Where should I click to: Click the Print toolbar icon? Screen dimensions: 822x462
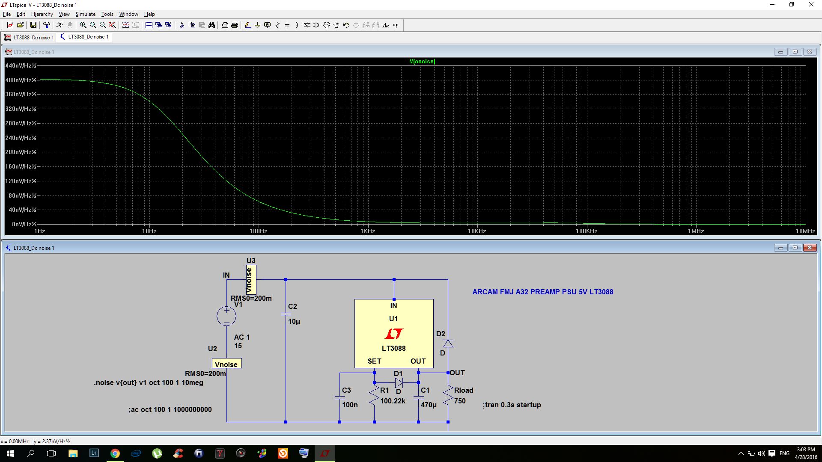click(235, 25)
